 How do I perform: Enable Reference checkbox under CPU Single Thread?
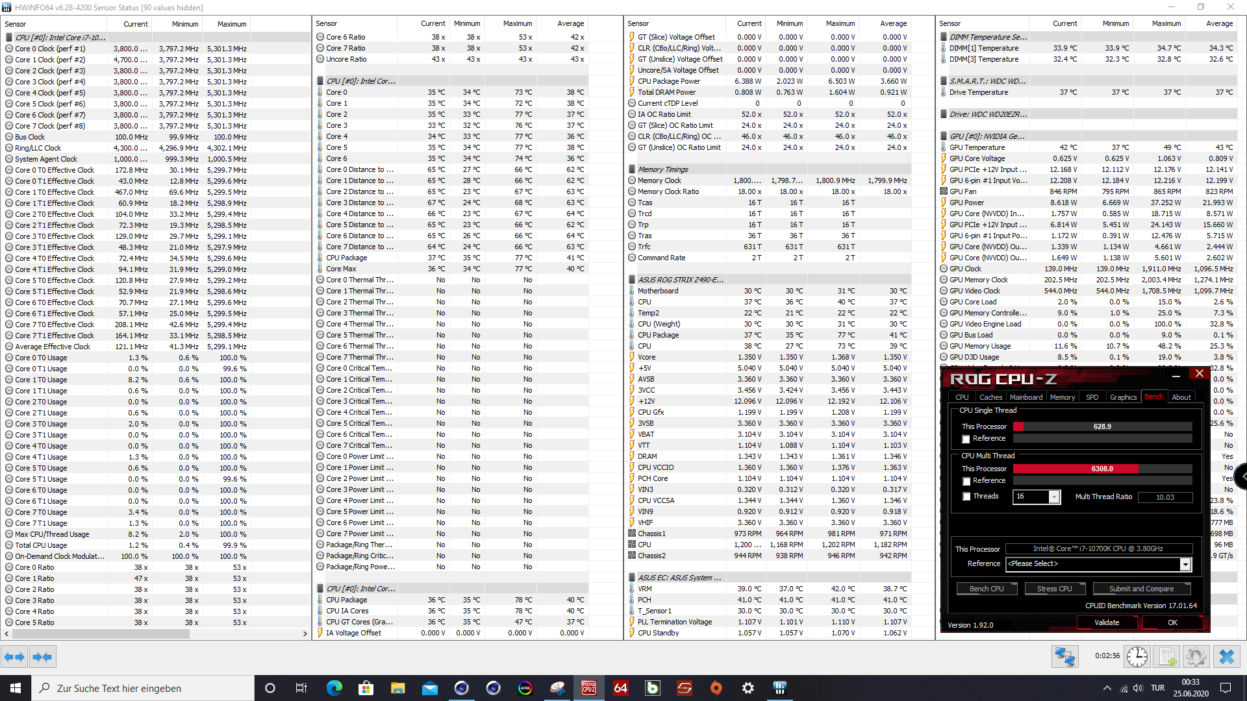tap(966, 439)
